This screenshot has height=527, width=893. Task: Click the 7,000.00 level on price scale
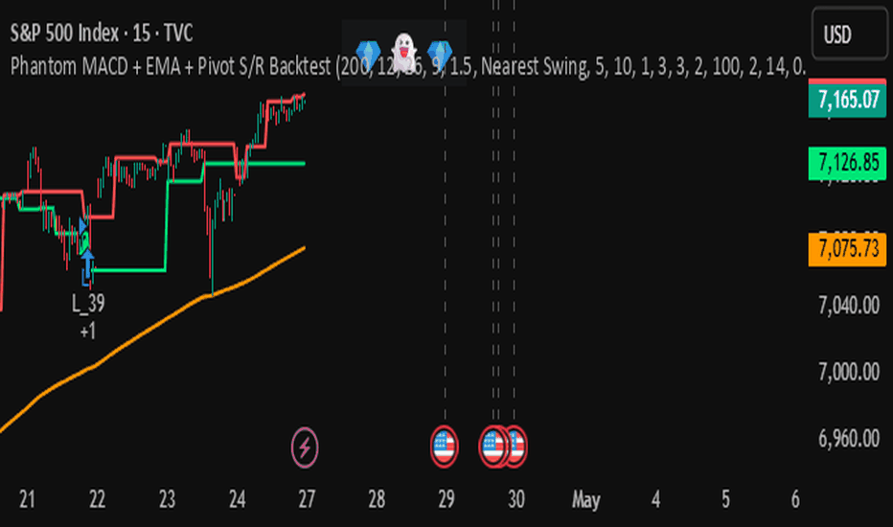[849, 372]
